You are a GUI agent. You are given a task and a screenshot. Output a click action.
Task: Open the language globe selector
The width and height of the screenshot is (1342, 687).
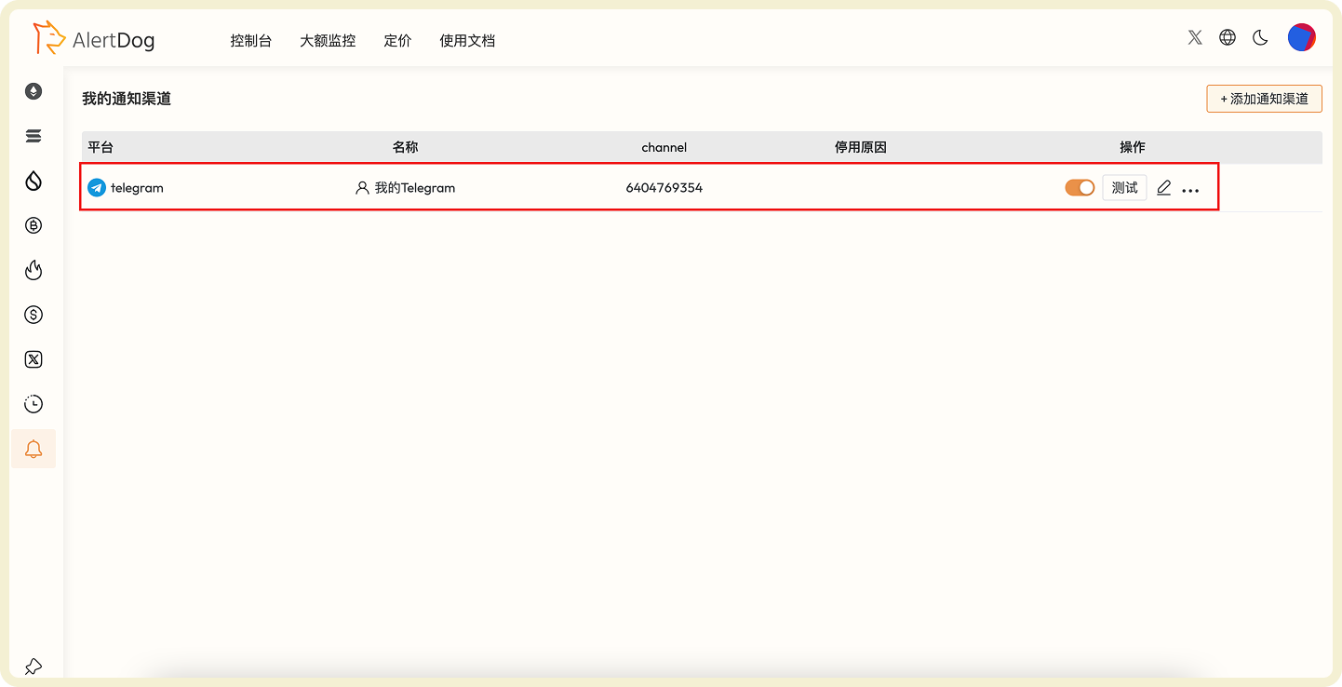pos(1227,37)
